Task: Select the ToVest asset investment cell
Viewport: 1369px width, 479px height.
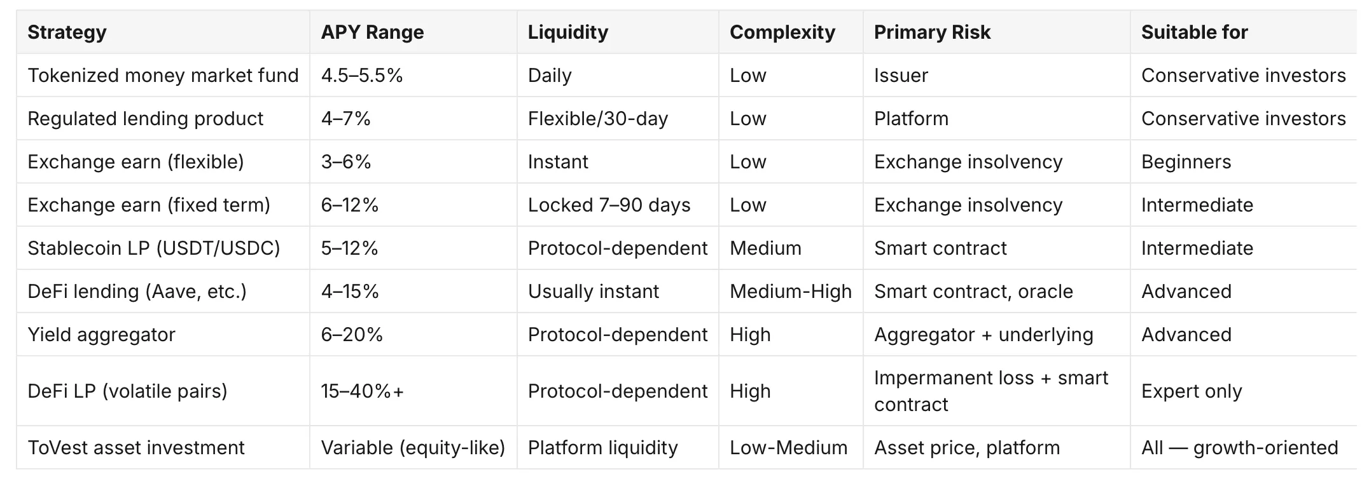Action: click(x=163, y=447)
